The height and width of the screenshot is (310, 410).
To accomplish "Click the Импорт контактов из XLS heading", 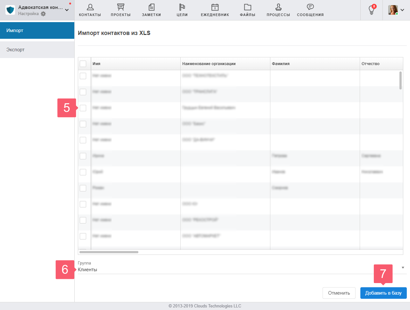I will point(114,33).
